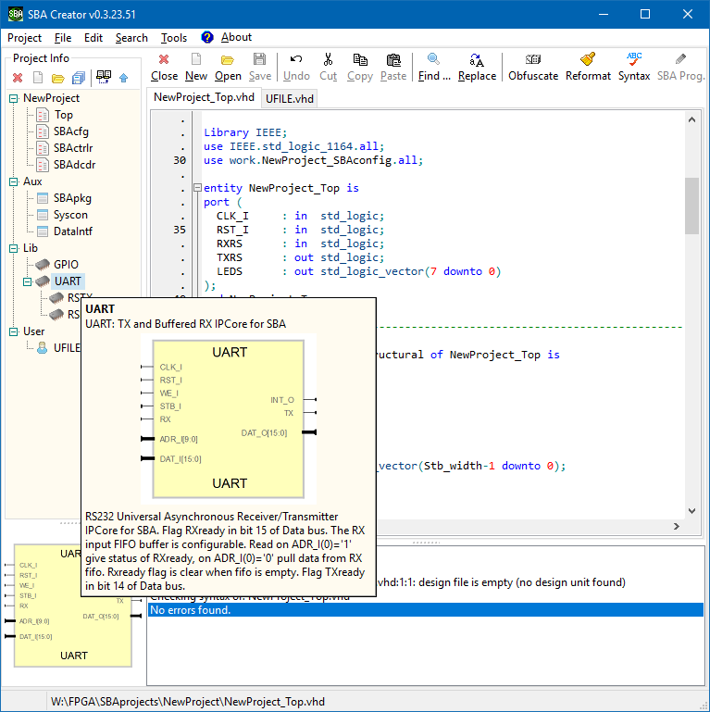Screen dimensions: 710x712
Task: Collapse the NewProject tree node
Action: (x=13, y=98)
